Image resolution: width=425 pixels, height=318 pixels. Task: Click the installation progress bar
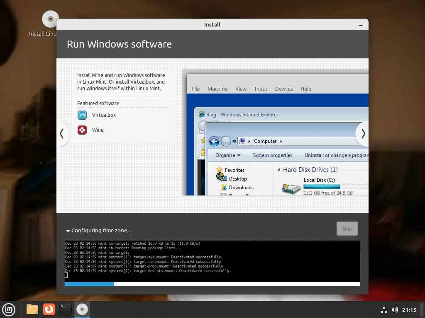click(x=212, y=284)
